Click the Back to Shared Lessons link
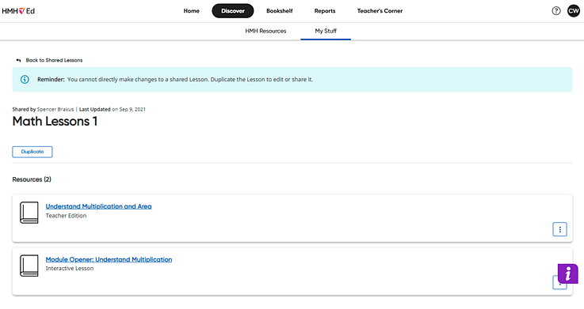584x309 pixels. pos(54,60)
